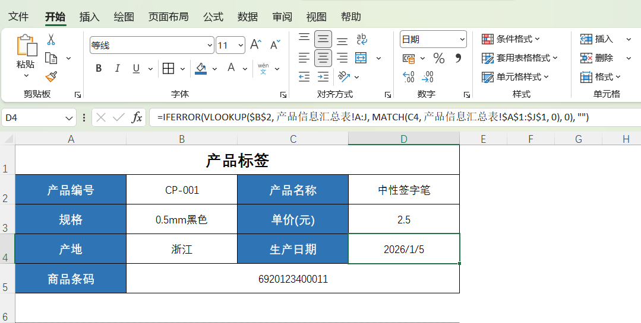Switch to the 公式 tab
Viewport: 641px width, 323px height.
tap(213, 17)
